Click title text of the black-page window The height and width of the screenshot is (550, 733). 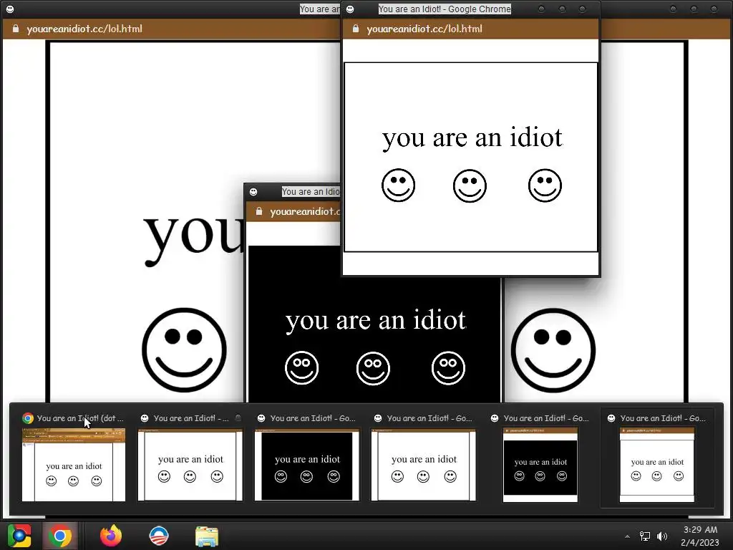(x=311, y=192)
